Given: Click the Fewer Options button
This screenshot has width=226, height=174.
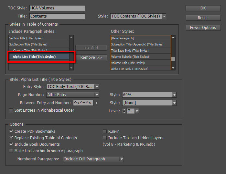Looking at the screenshot, I should click(x=203, y=28).
